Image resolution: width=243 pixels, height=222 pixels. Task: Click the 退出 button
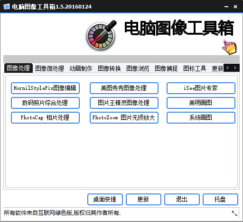(x=182, y=199)
